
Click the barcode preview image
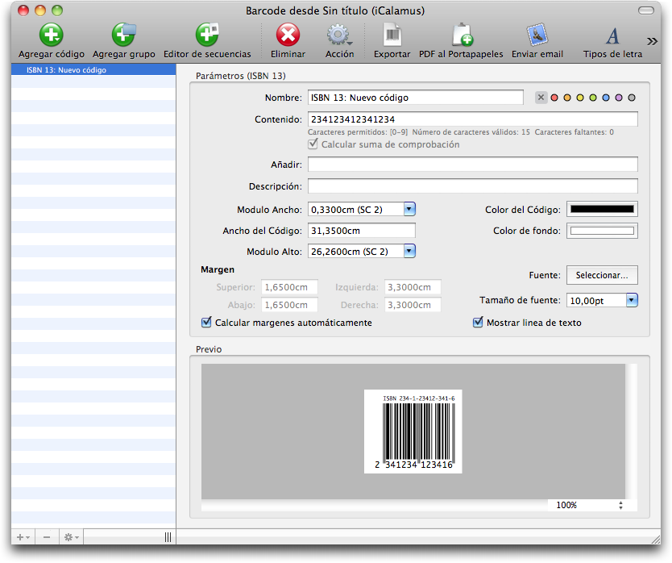point(413,432)
